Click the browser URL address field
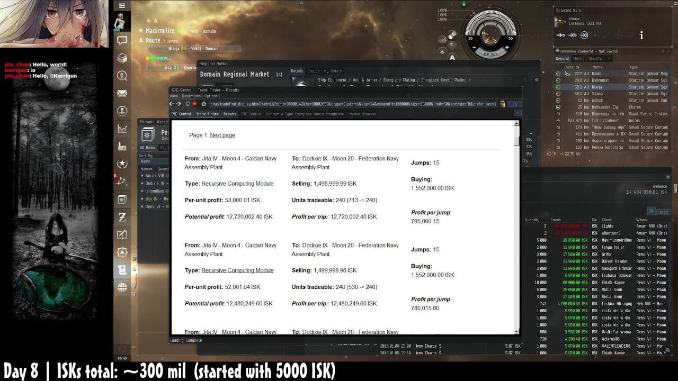This screenshot has height=381, width=678. click(353, 104)
